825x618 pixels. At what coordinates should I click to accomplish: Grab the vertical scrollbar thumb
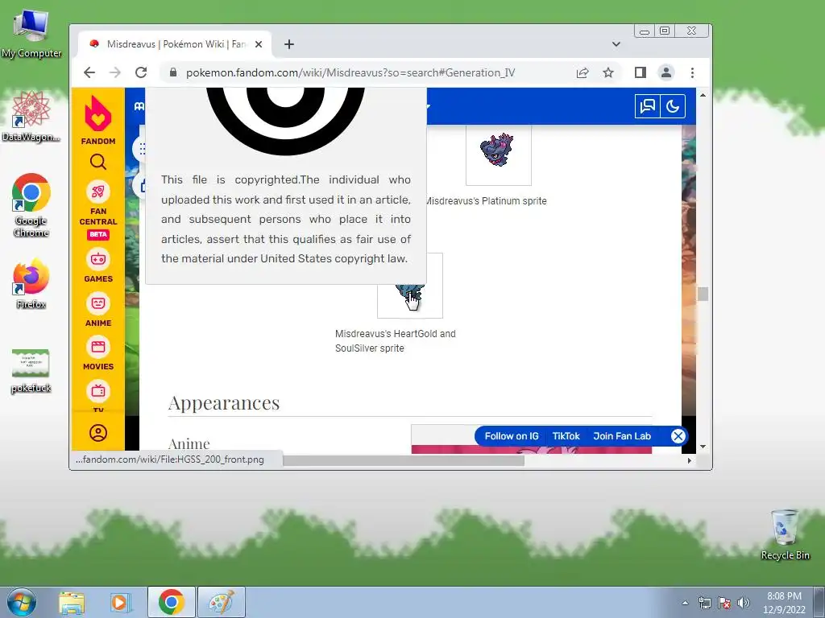coord(703,294)
